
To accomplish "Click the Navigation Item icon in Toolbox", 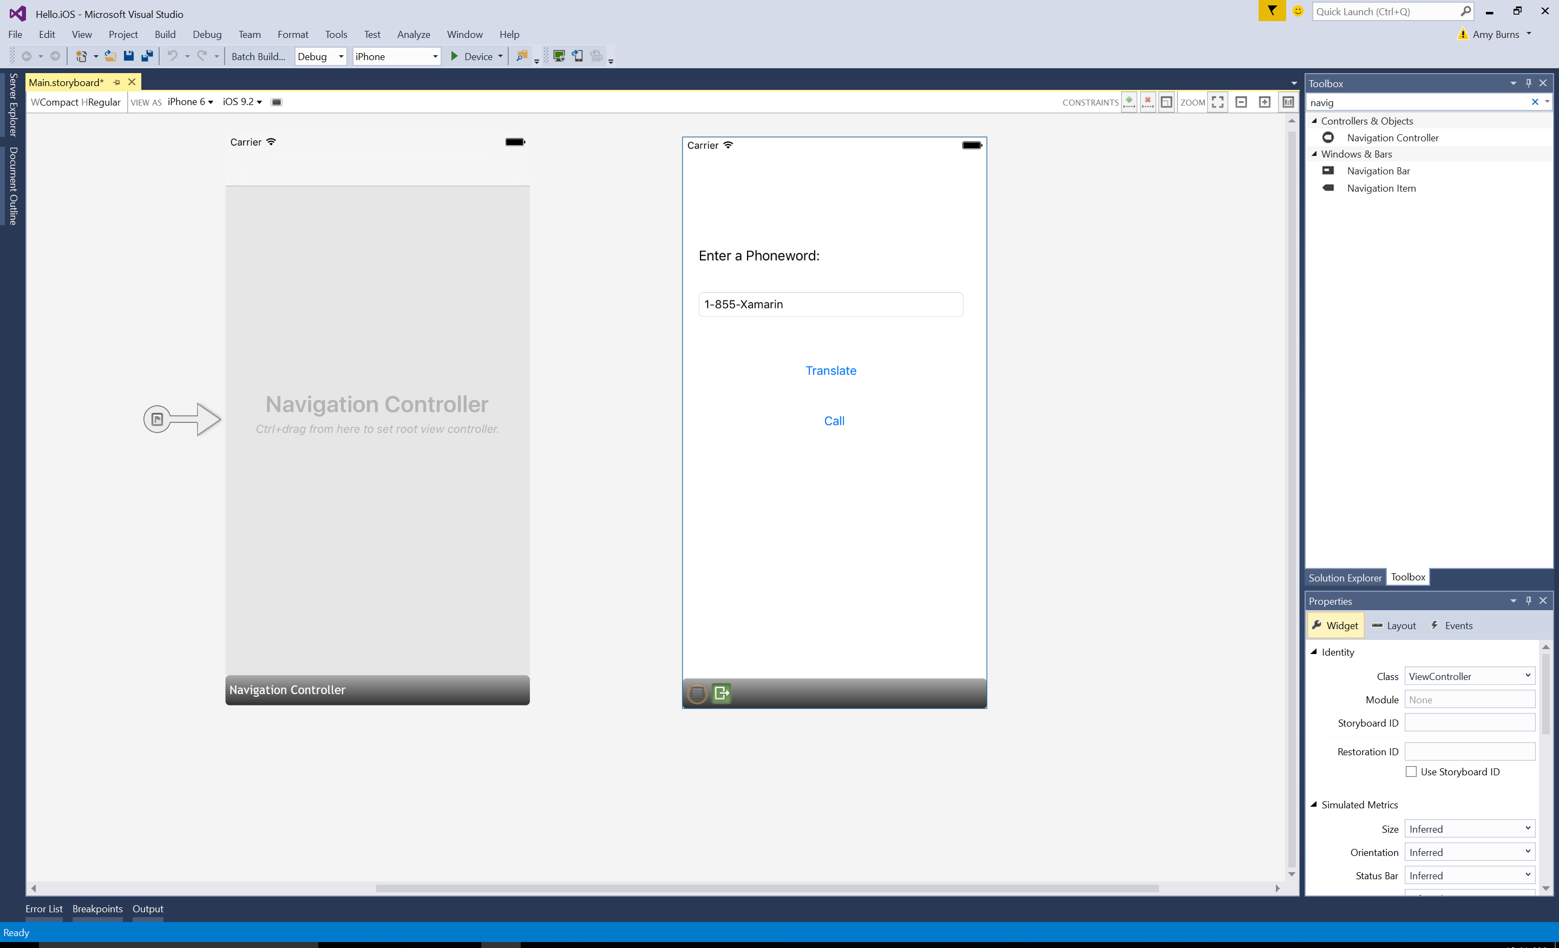I will pos(1328,187).
